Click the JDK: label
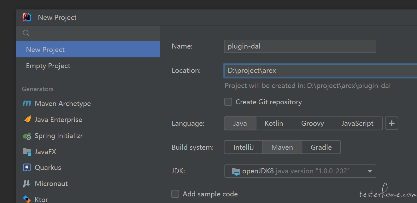 coord(178,171)
